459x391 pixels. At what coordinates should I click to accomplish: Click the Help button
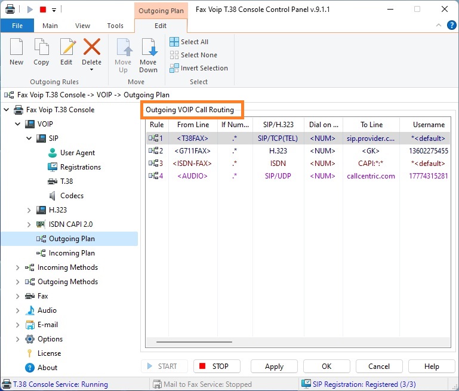432,367
